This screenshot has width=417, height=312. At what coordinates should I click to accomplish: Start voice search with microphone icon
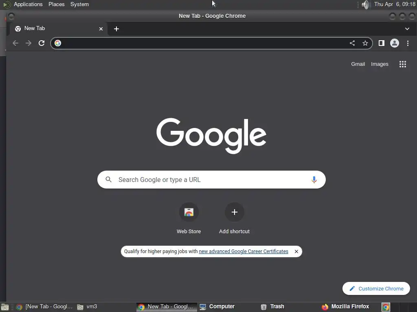314,180
